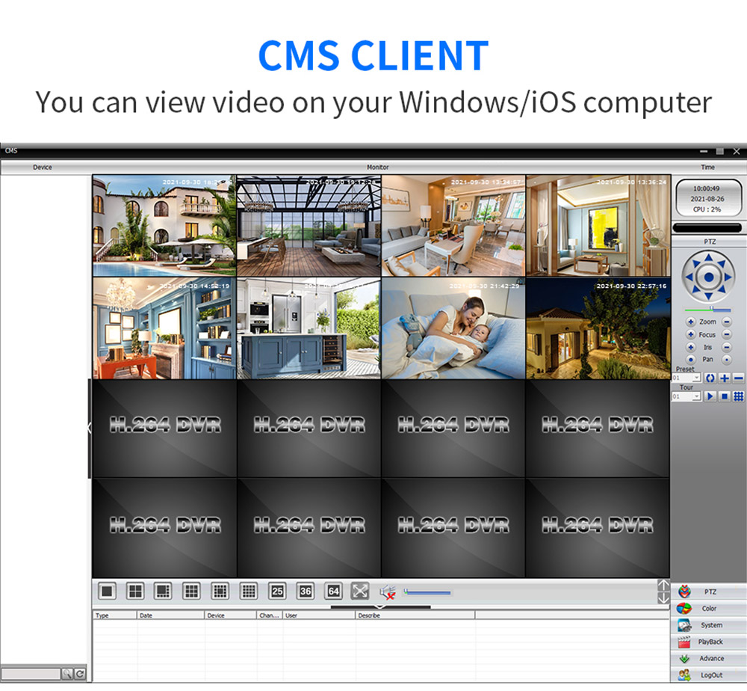Choose the 64-channel view layout
Screen dimensions: 747x691
click(334, 591)
